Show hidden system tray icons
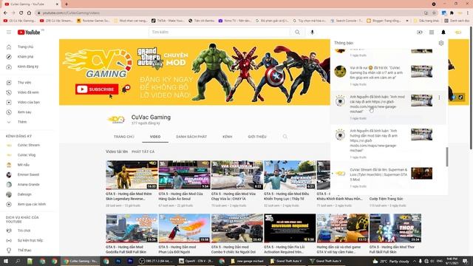 click(414, 261)
